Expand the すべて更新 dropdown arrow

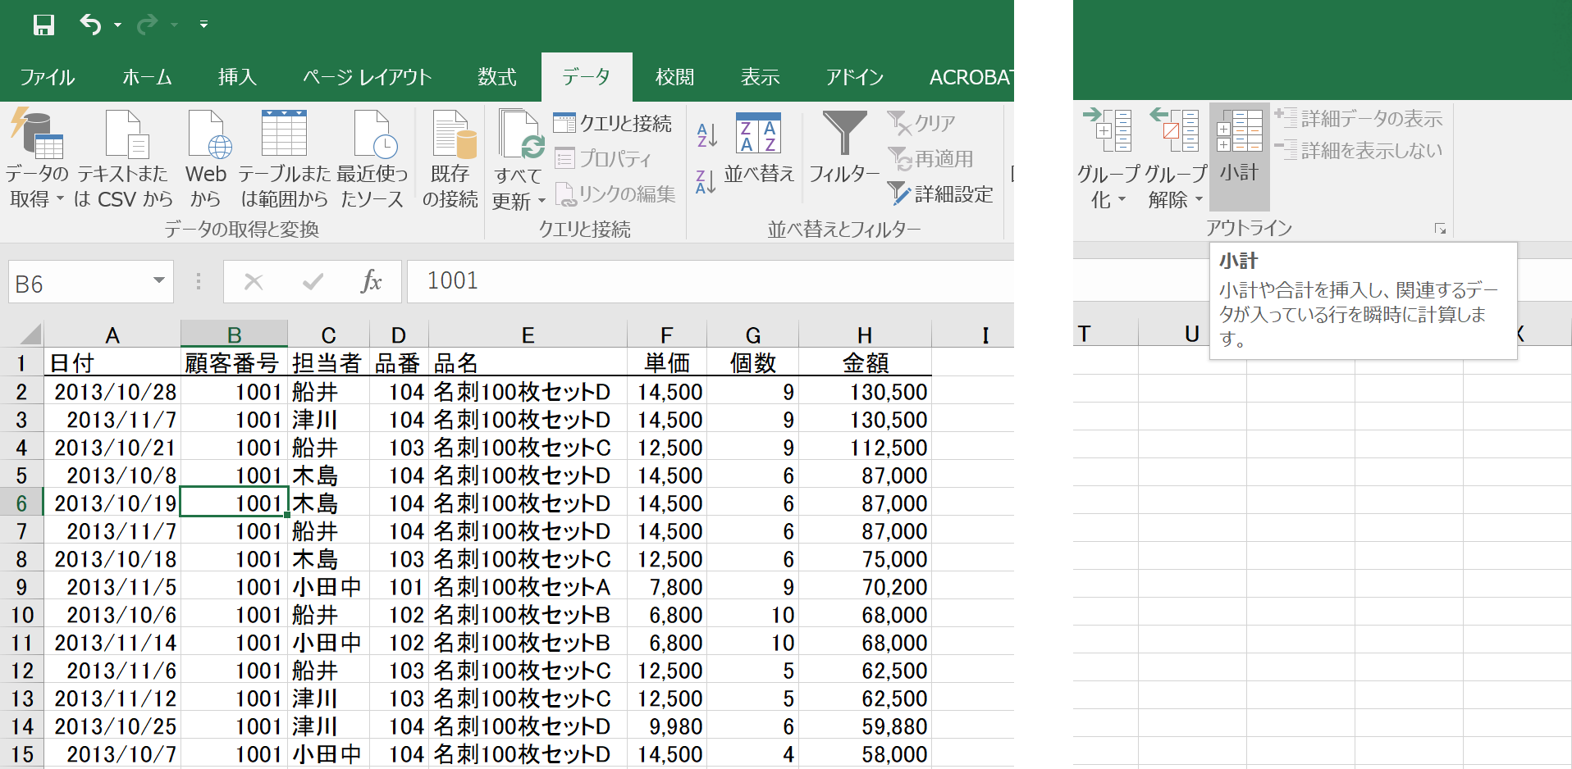click(x=542, y=202)
